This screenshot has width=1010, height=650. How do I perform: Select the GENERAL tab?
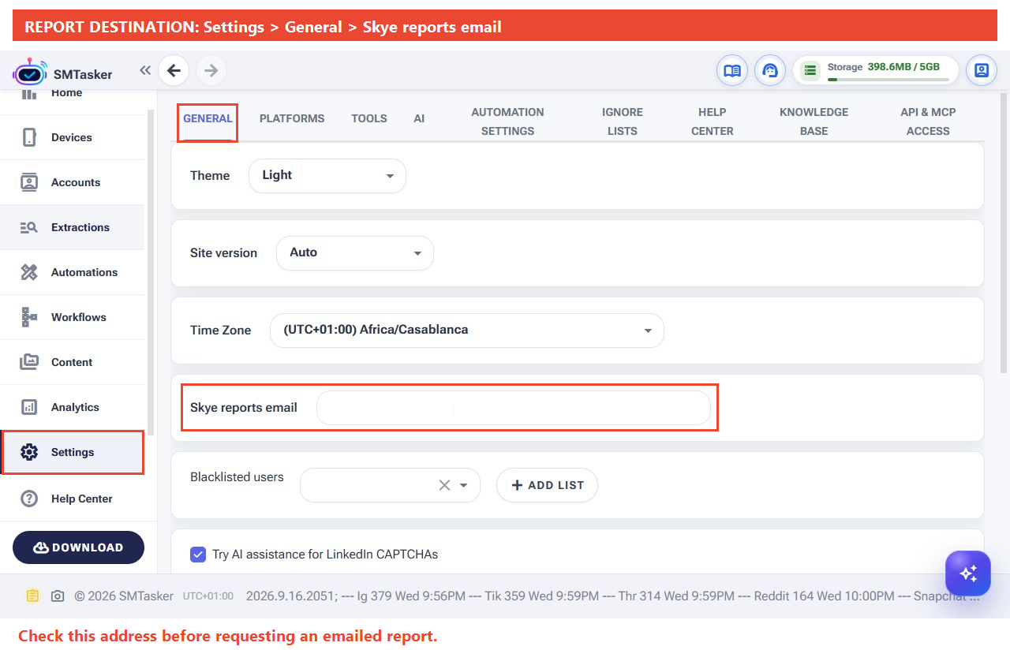tap(208, 118)
